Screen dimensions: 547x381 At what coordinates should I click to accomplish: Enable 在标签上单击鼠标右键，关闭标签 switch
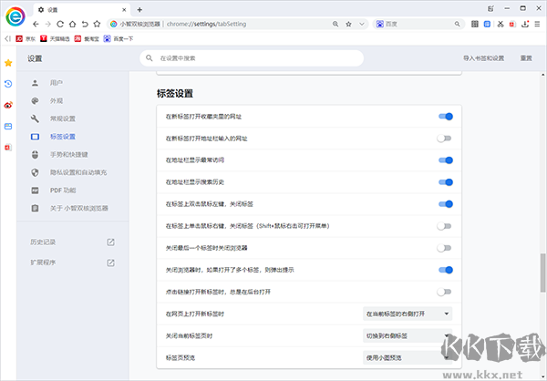[x=444, y=226]
